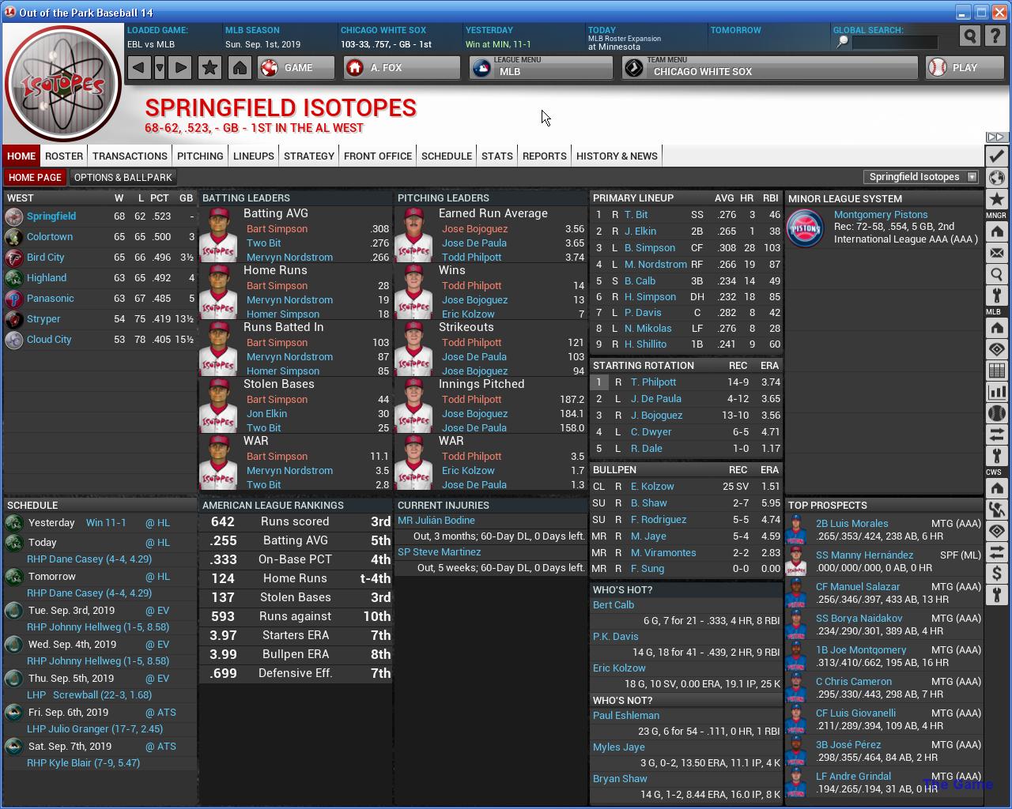Expand the sidebar with the double-arrow button
1012x809 pixels.
[996, 137]
